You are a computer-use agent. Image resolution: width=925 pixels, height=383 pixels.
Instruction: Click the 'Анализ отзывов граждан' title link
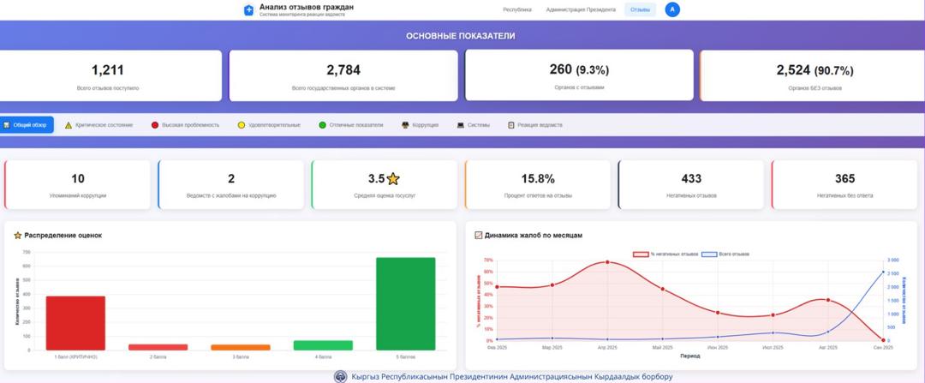coord(306,7)
